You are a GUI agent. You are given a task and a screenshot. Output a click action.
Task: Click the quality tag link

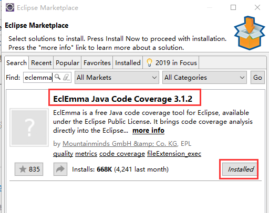click(x=63, y=154)
